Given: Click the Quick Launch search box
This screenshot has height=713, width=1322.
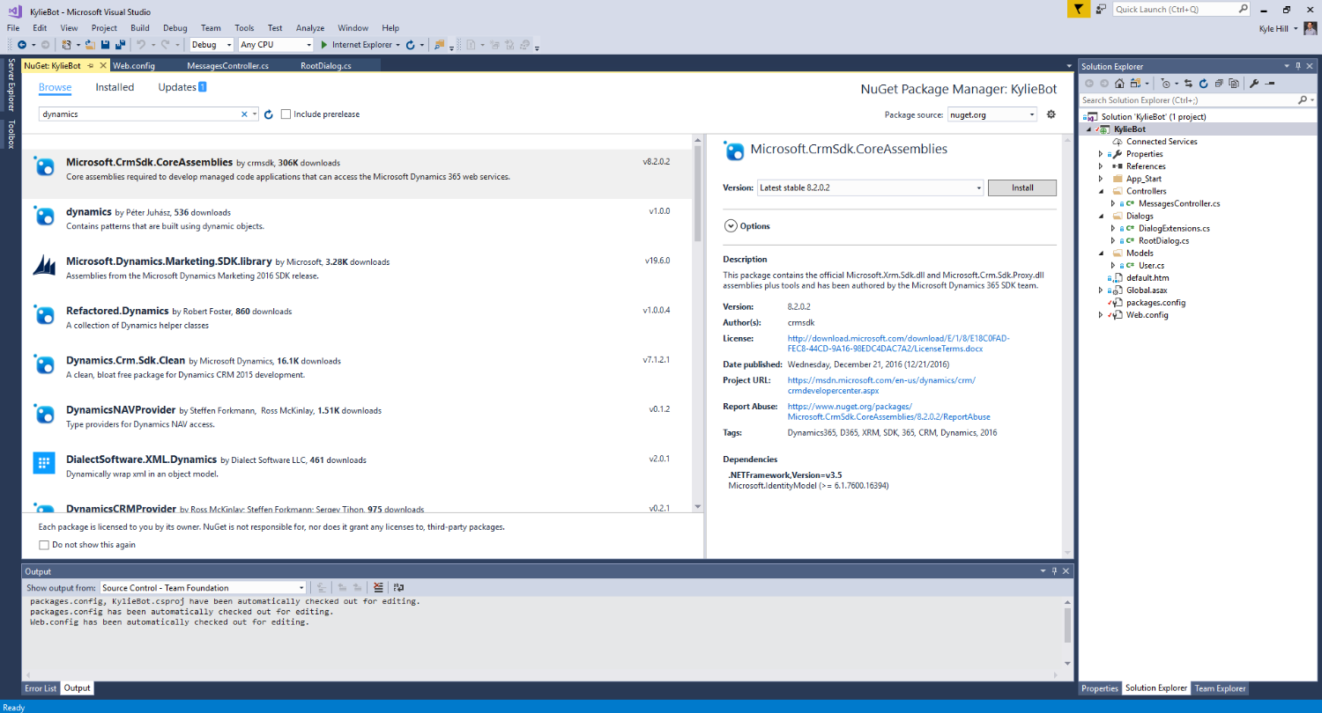Looking at the screenshot, I should pyautogui.click(x=1181, y=9).
